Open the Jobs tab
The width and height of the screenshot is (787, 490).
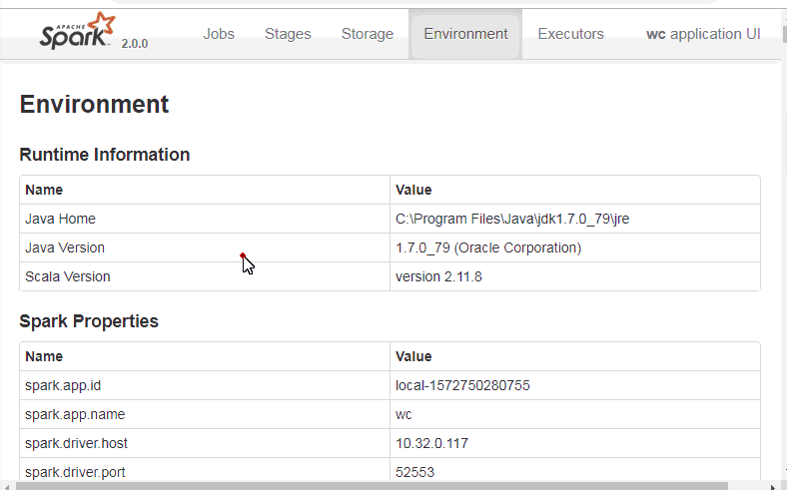point(219,34)
